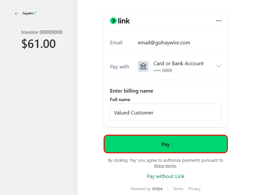Click the Pay with label
Screen dimensions: 254x195
pyautogui.click(x=120, y=67)
